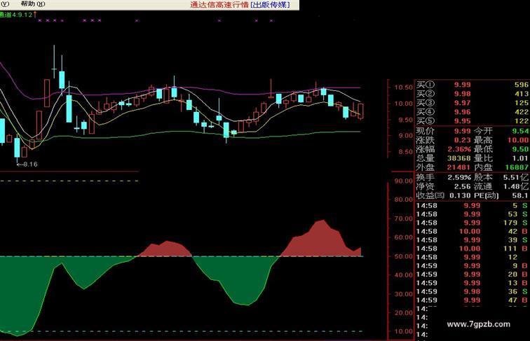The height and width of the screenshot is (341, 530).
Task: Toggle the PE(动) dynamic ratio label
Action: point(487,195)
